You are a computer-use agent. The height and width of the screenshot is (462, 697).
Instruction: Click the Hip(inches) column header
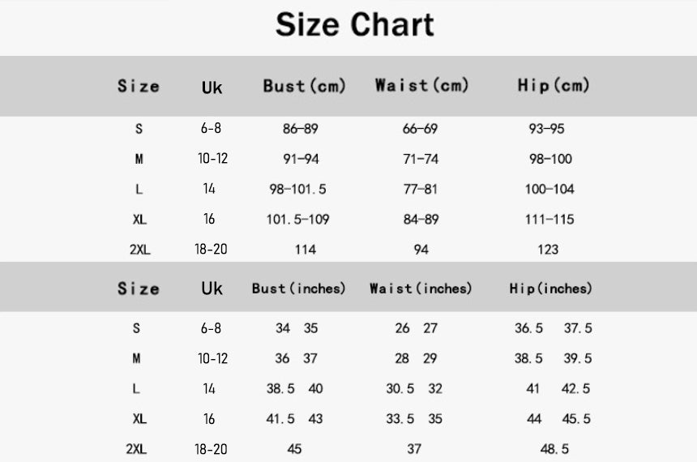pos(551,289)
